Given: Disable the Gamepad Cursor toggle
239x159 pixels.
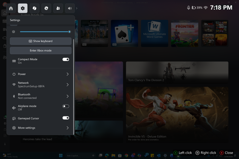Looking at the screenshot, I should (66, 118).
